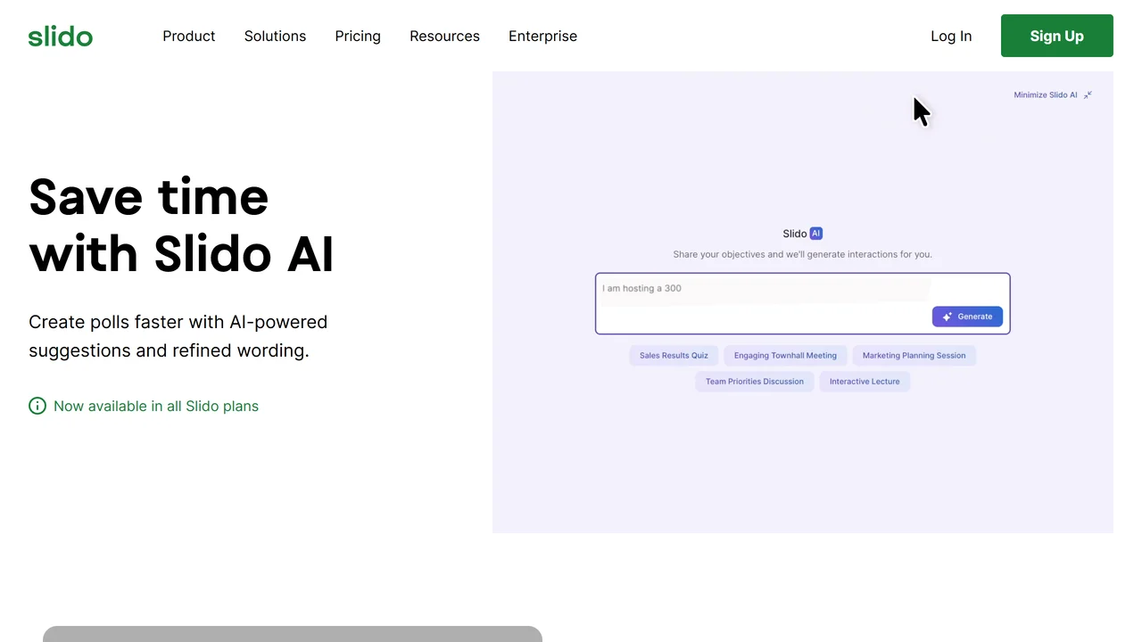Viewport: 1142px width, 642px height.
Task: Click the 'Share your objectives' subtitle text
Action: click(x=802, y=254)
